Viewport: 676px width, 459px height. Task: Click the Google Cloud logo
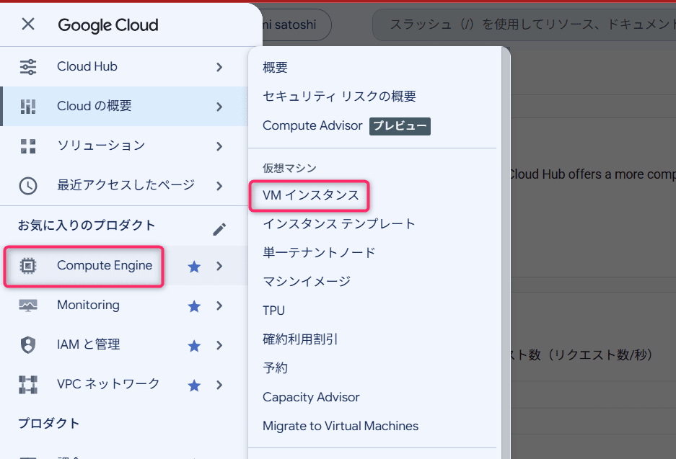click(108, 25)
